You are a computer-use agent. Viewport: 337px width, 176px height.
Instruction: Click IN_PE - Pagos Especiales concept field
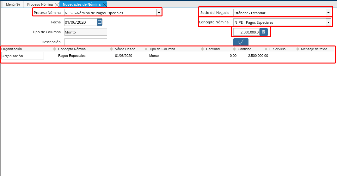coord(279,22)
